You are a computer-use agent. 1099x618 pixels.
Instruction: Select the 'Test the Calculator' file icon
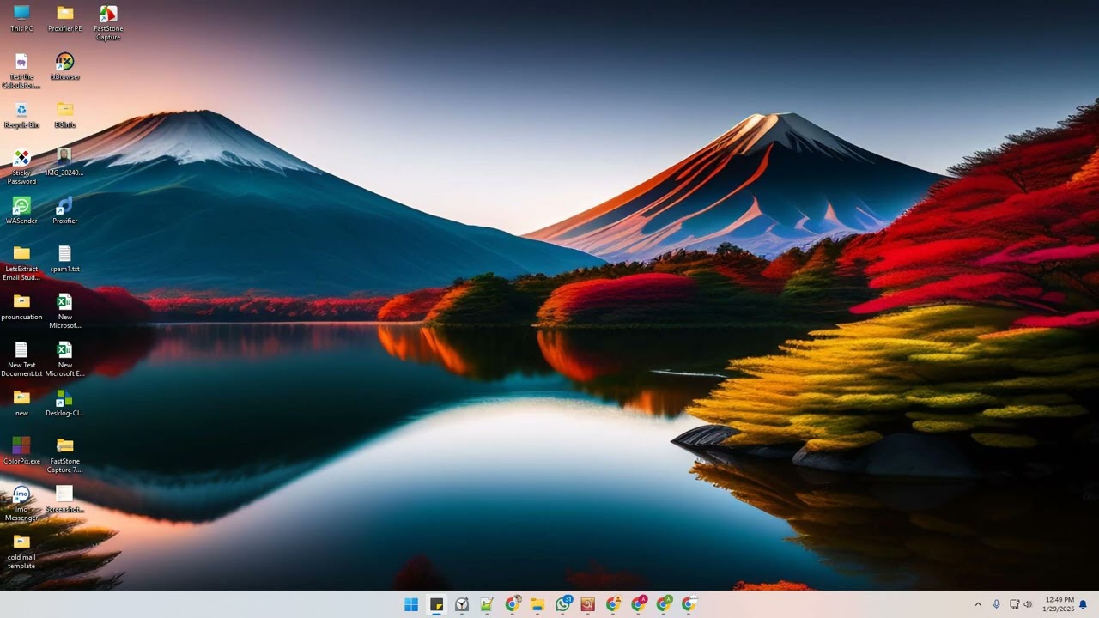coord(21,70)
